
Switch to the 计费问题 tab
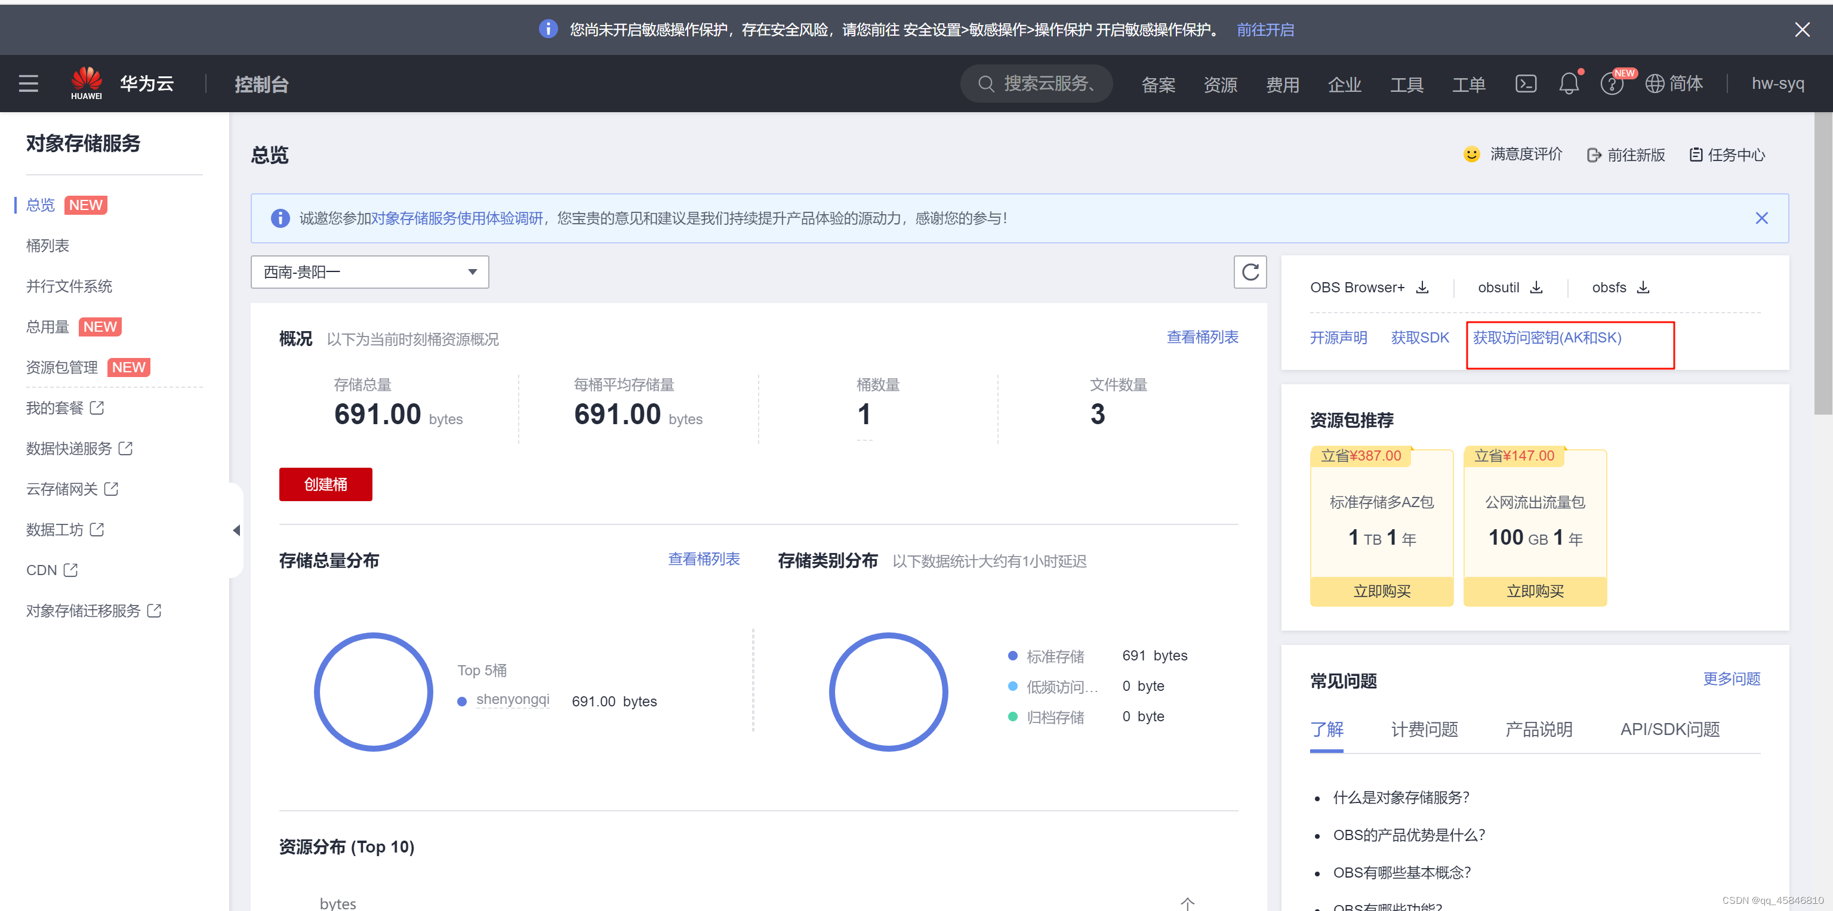[1424, 729]
